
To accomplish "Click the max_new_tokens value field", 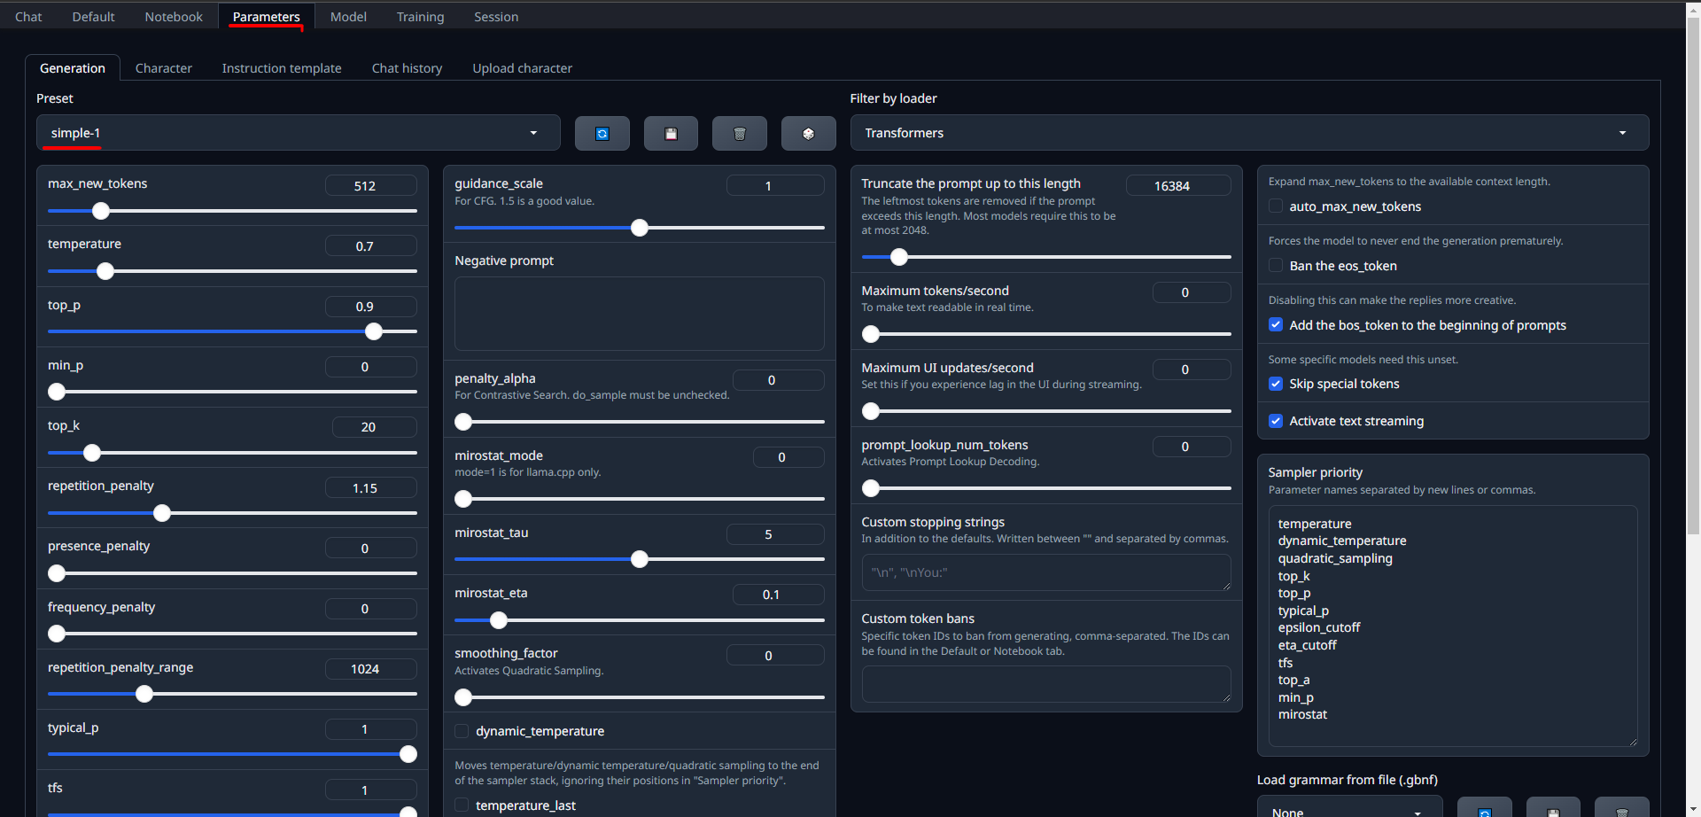I will coord(370,185).
